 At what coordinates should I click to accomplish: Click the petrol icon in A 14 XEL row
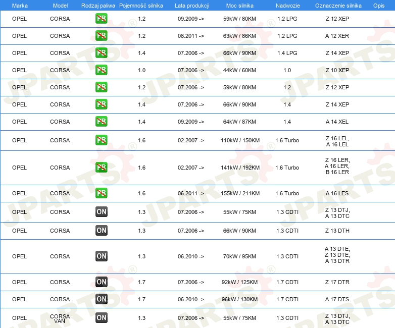click(x=101, y=121)
